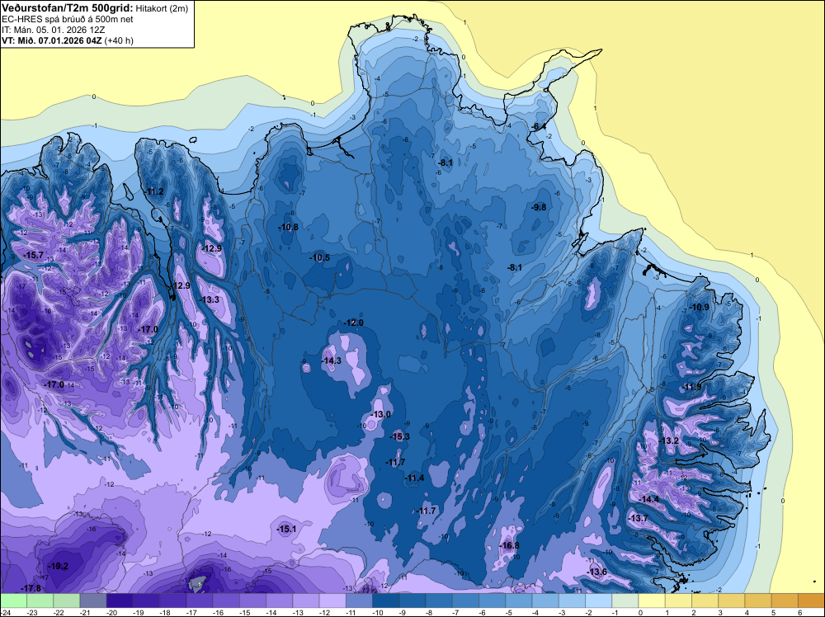Screen dimensions: 825x617
Task: Select the legend swatch labeled -1
Action: tap(625, 601)
